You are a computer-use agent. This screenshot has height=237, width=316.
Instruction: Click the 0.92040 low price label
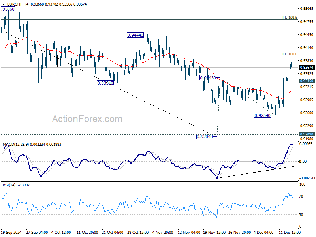205,137
